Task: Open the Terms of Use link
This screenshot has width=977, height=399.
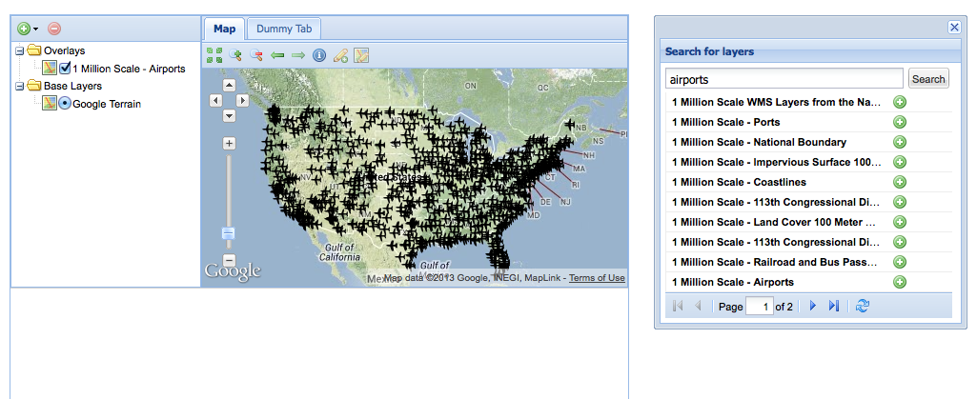Action: tap(597, 278)
